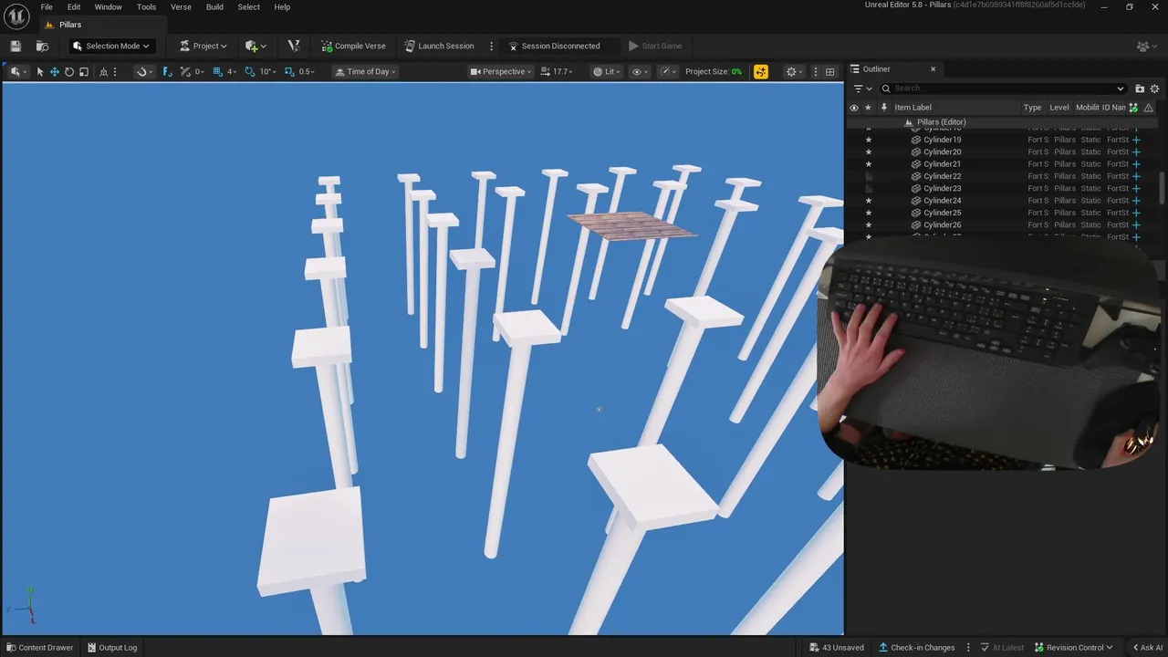Toggle grid snap with value 4

click(x=224, y=71)
